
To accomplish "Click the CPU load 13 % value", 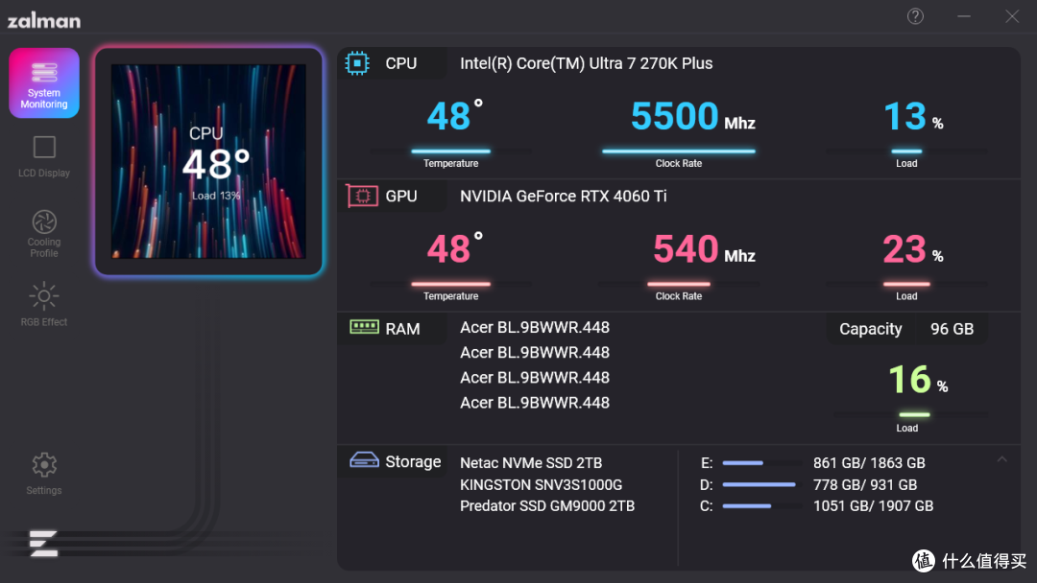I will point(913,116).
